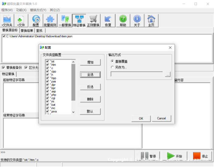The height and width of the screenshot is (167, 214).
Task: Open the 配置 settings toolbar icon
Action: pos(36,21)
